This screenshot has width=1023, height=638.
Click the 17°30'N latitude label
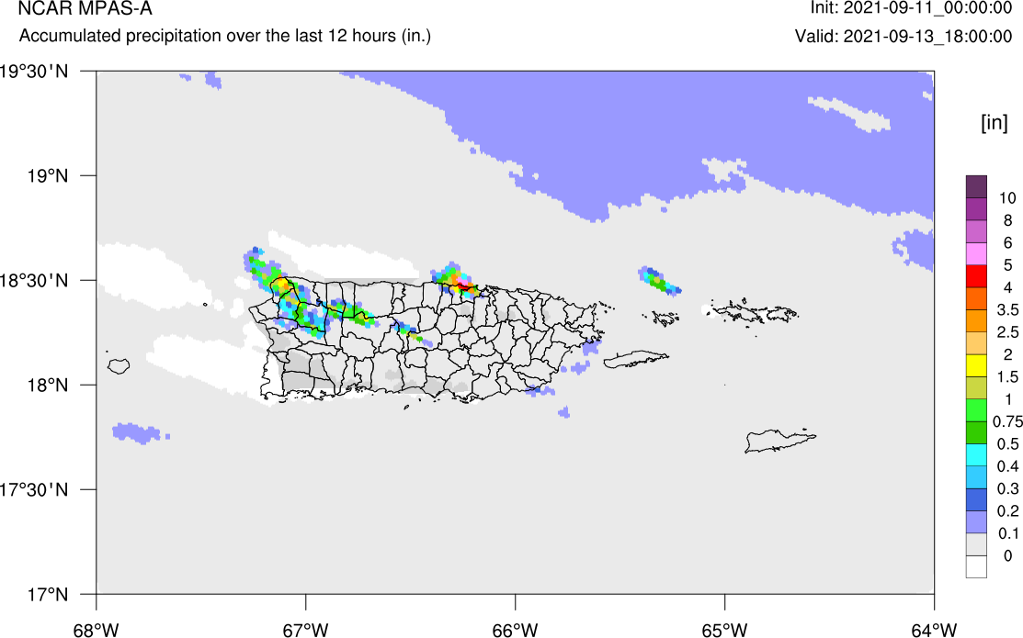click(x=33, y=489)
